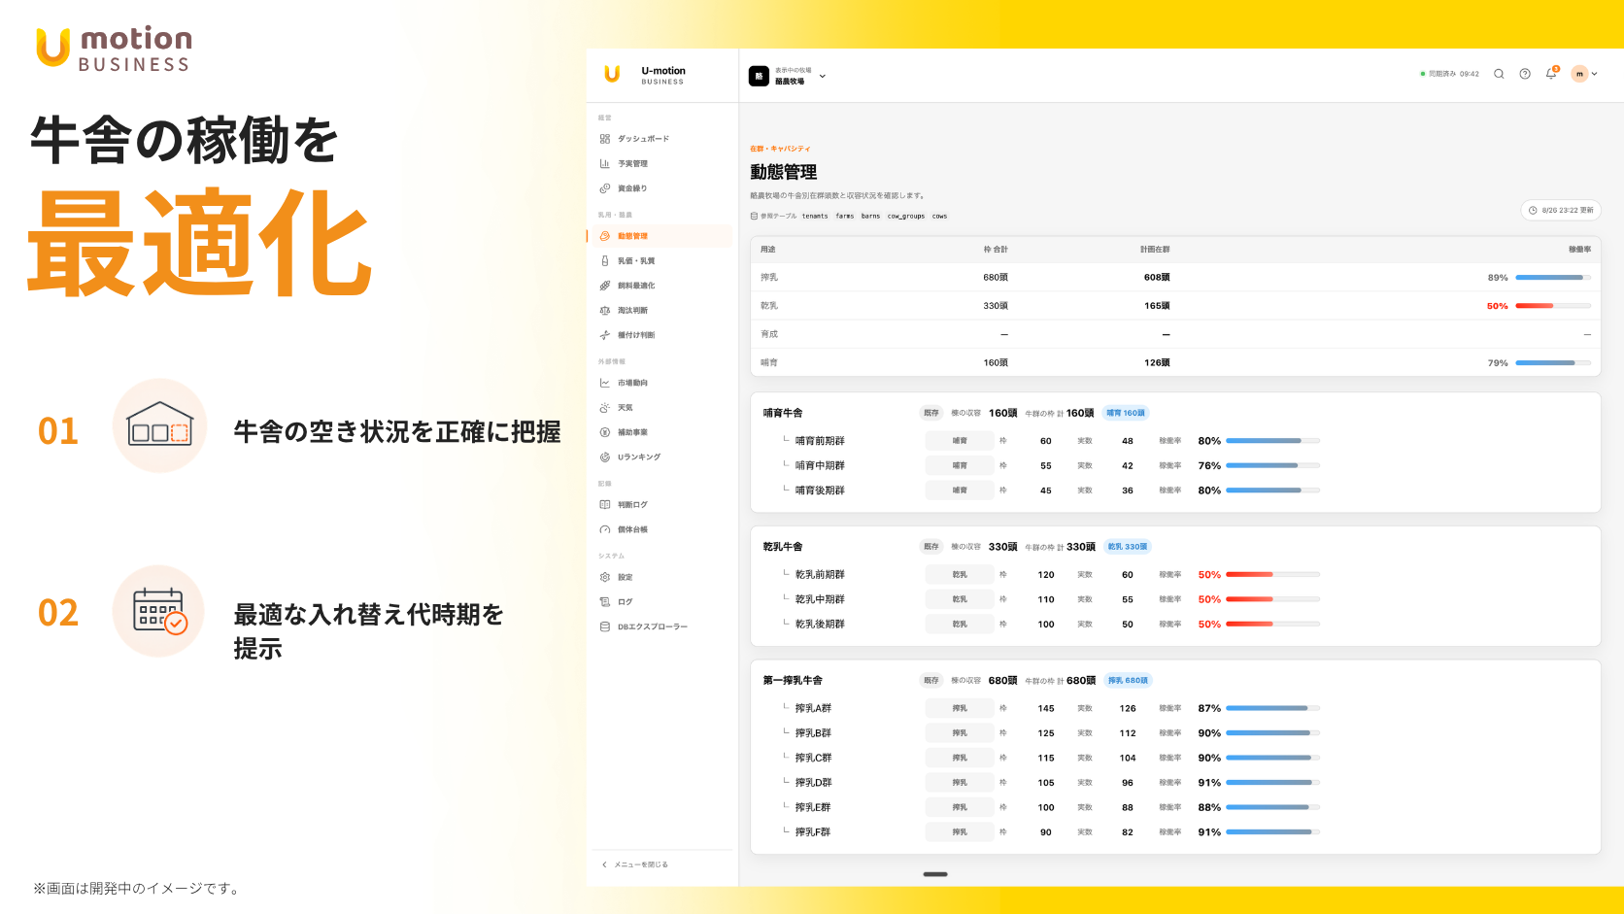Click the black 酪農牧場 farm badge icon
The image size is (1624, 914).
click(759, 76)
